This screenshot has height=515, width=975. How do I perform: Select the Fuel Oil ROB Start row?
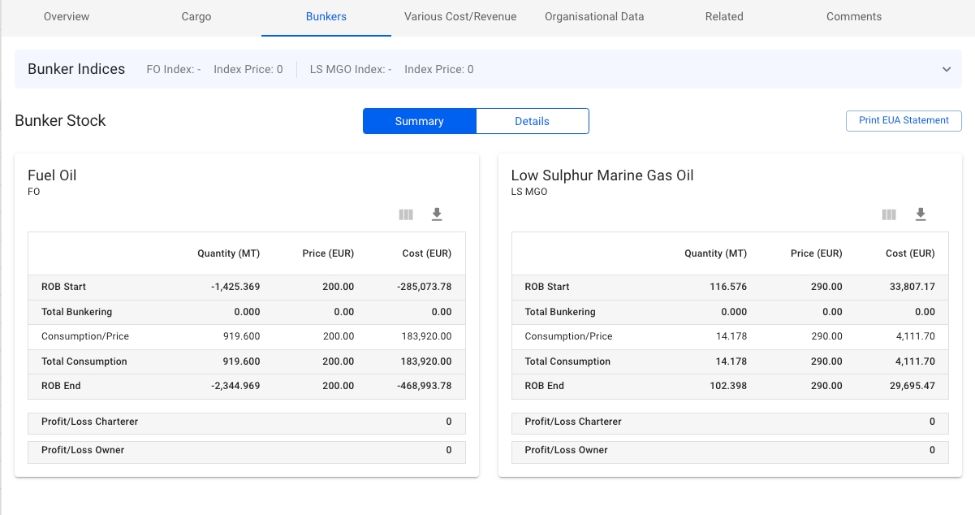(x=246, y=287)
